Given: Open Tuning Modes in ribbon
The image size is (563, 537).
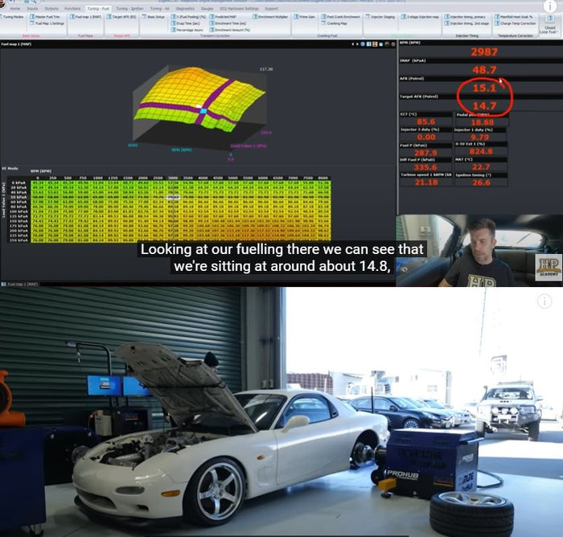Looking at the screenshot, I should click(x=14, y=17).
